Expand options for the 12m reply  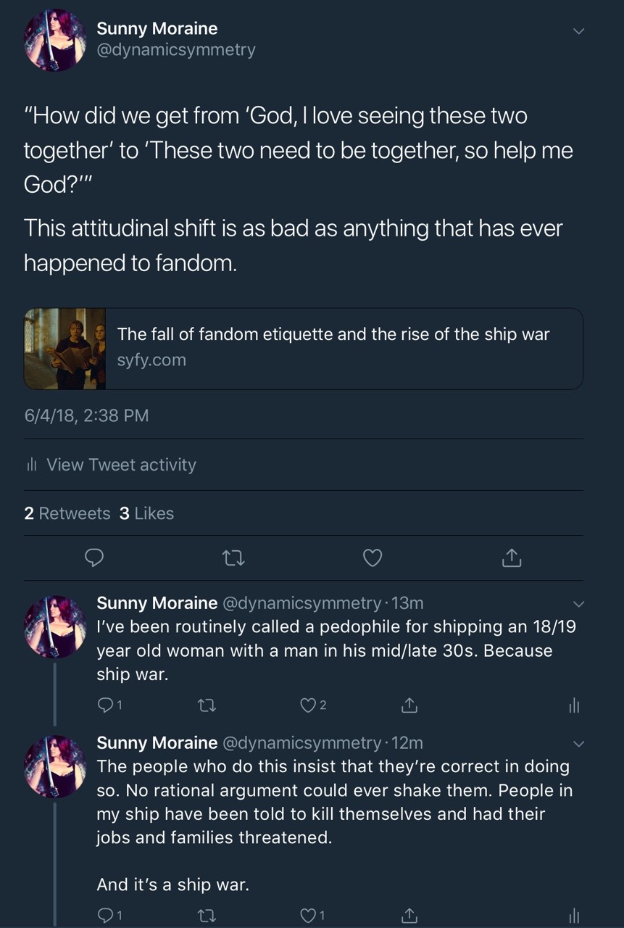[578, 744]
